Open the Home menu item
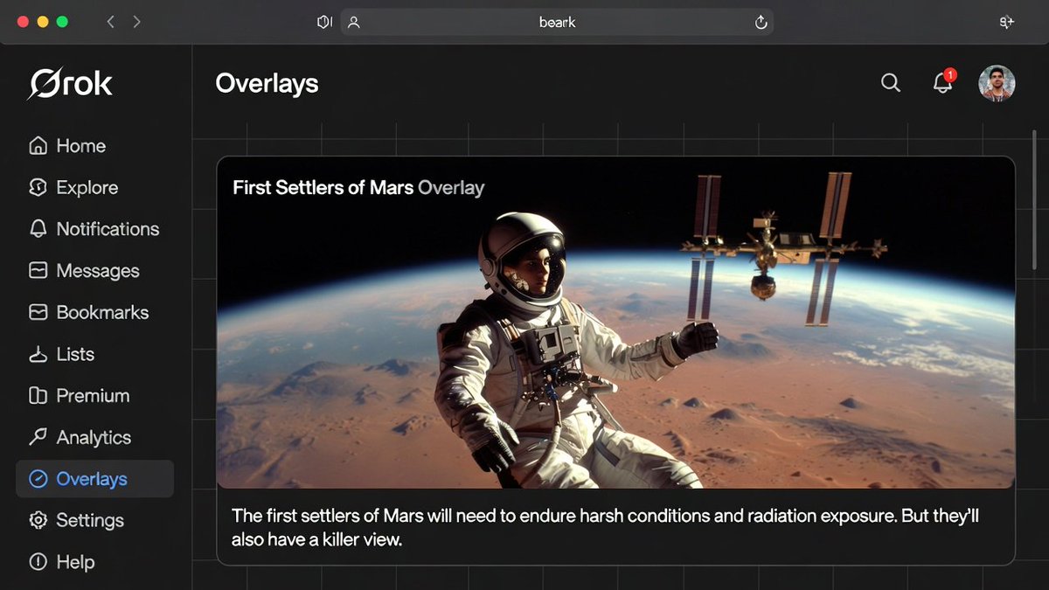 click(81, 146)
